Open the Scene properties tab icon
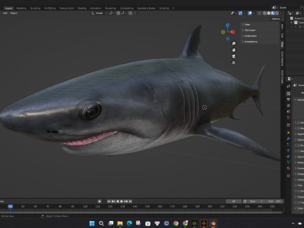The image size is (304, 228). 288,111
